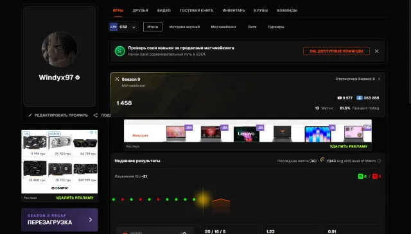
Task: Open the ИНВЕНТАРЬ tab
Action: pyautogui.click(x=234, y=10)
